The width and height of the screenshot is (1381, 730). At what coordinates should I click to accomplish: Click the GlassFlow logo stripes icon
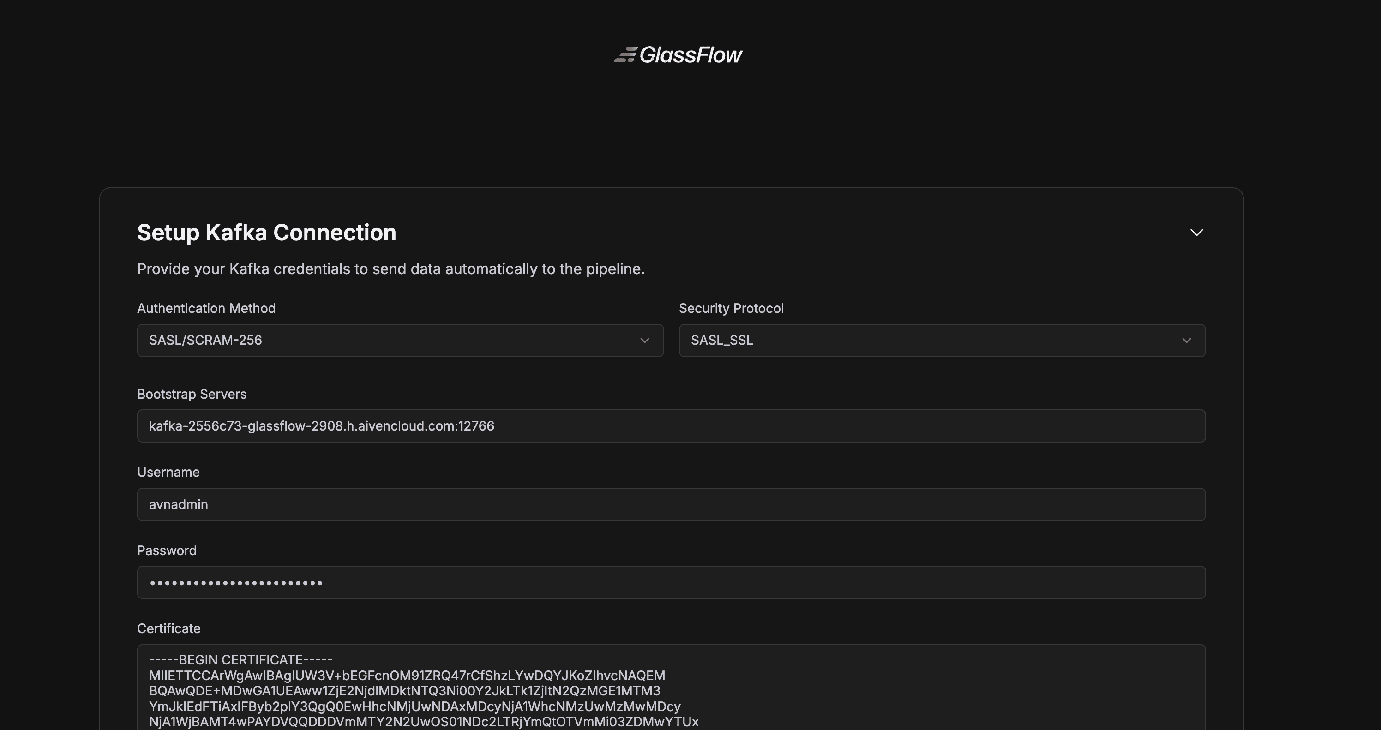pyautogui.click(x=625, y=54)
